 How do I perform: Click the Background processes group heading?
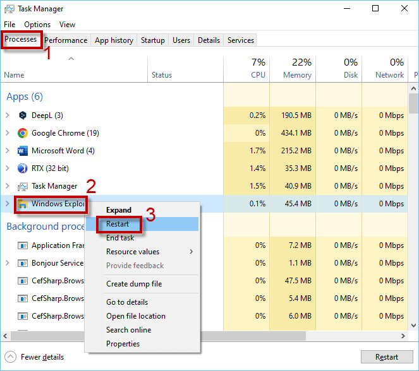point(46,227)
